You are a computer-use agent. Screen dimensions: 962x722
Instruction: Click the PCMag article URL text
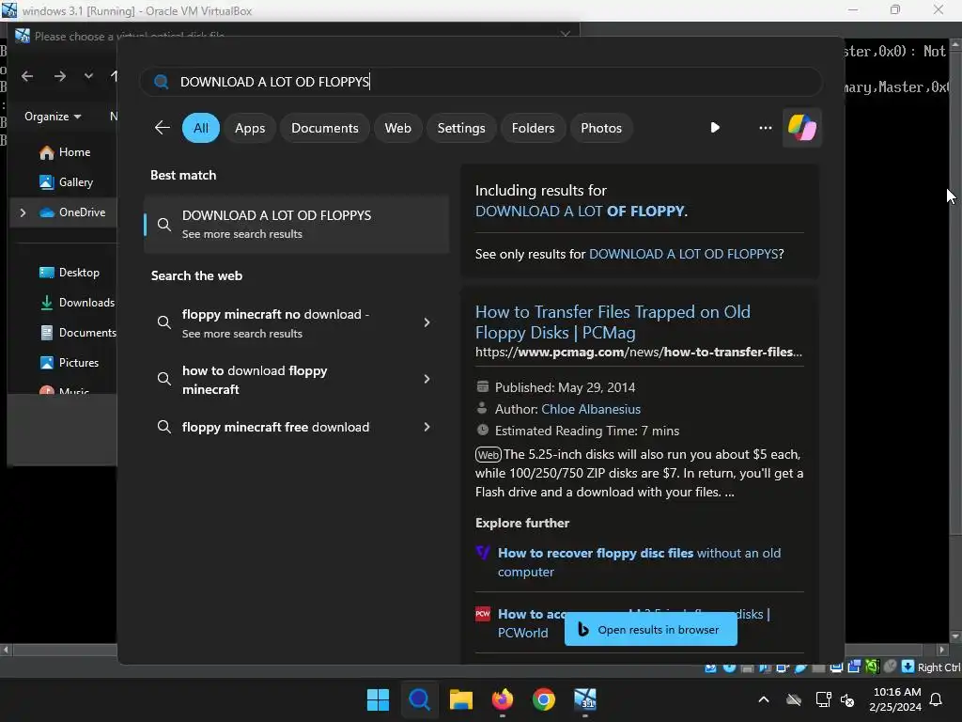[638, 352]
